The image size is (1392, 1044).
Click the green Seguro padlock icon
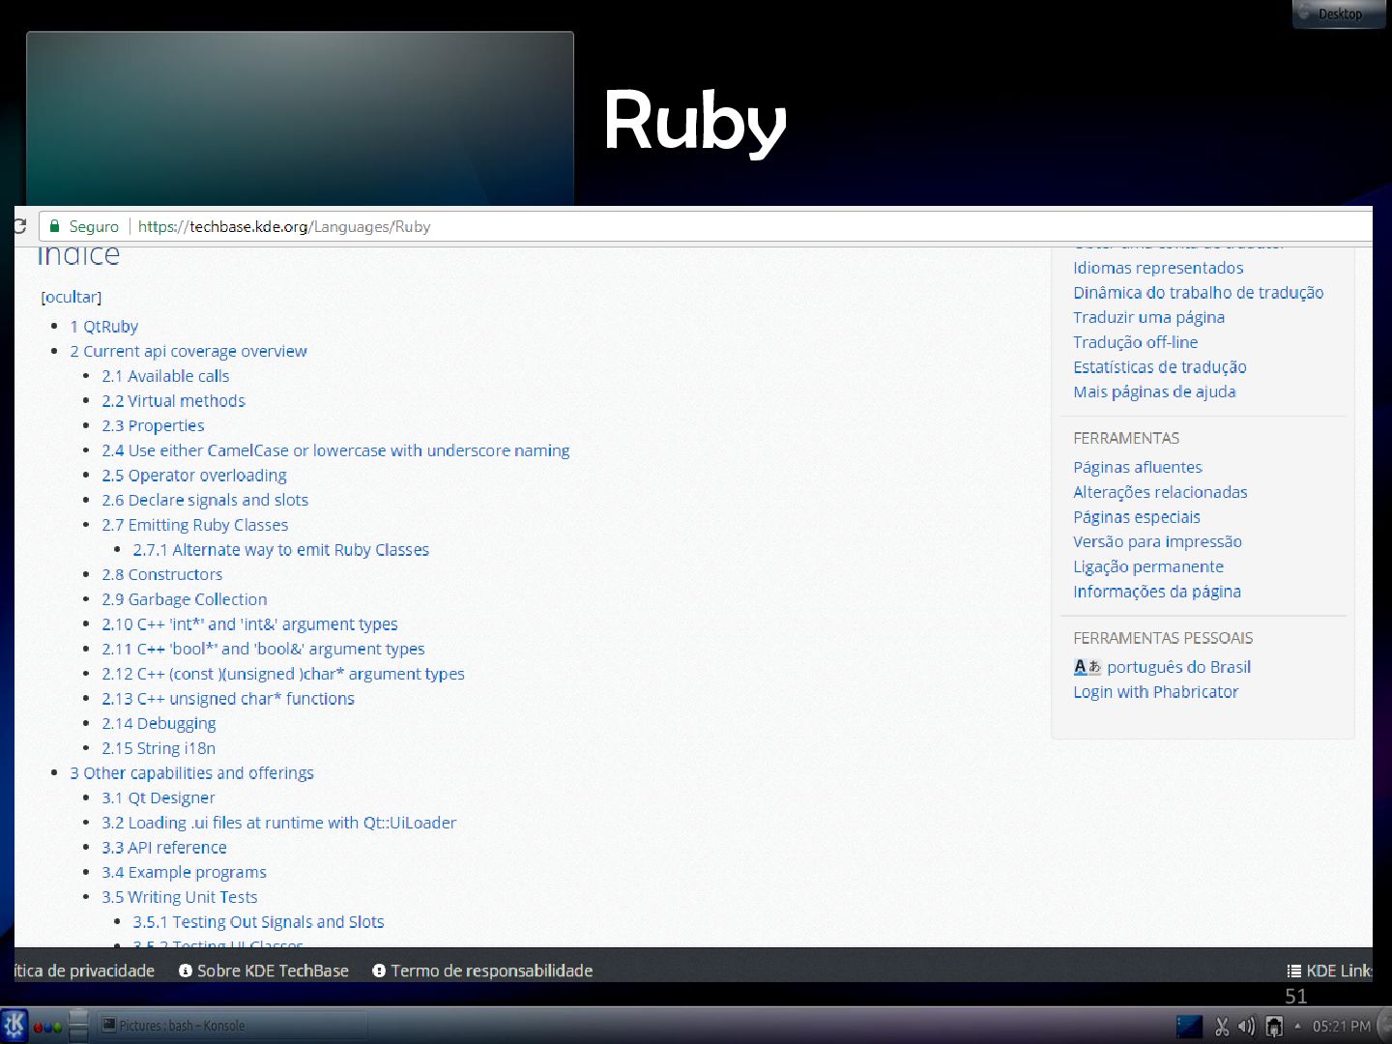[55, 226]
